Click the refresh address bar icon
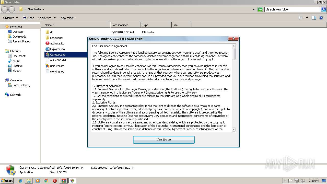Viewport: 327px width, 184px height. pos(260,9)
